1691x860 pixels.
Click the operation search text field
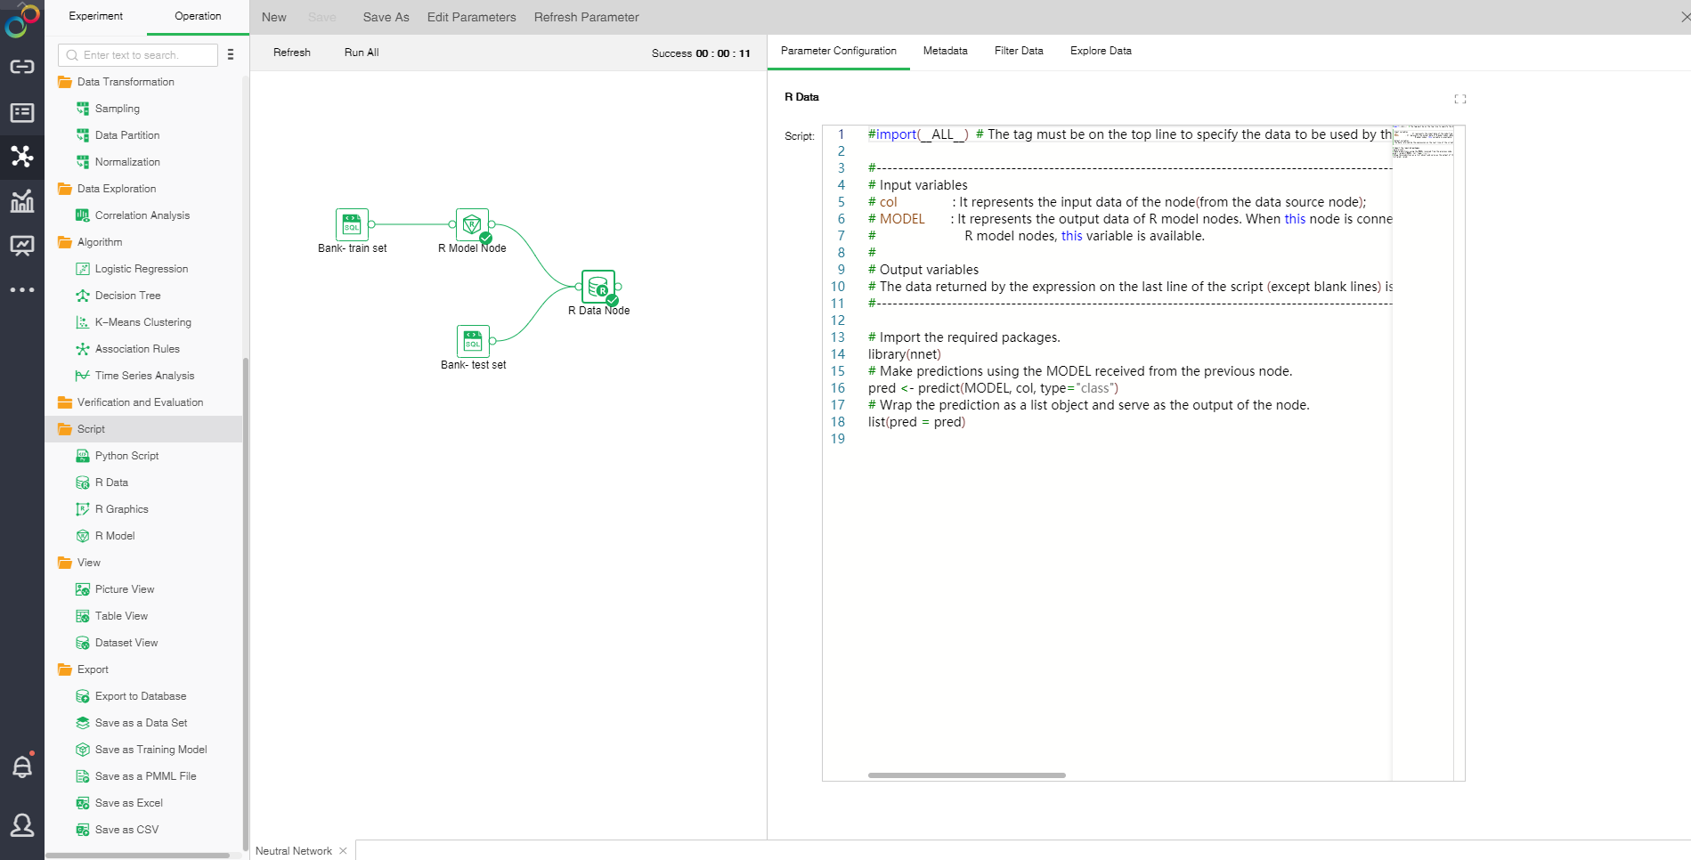click(x=138, y=55)
